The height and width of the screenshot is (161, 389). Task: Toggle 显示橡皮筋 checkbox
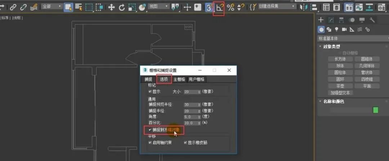pos(185,143)
